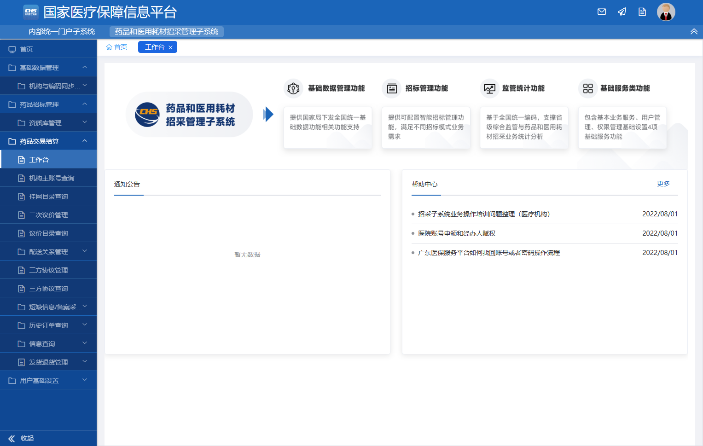Expand the 信息查询 submenu chevron
The width and height of the screenshot is (703, 446).
[85, 343]
